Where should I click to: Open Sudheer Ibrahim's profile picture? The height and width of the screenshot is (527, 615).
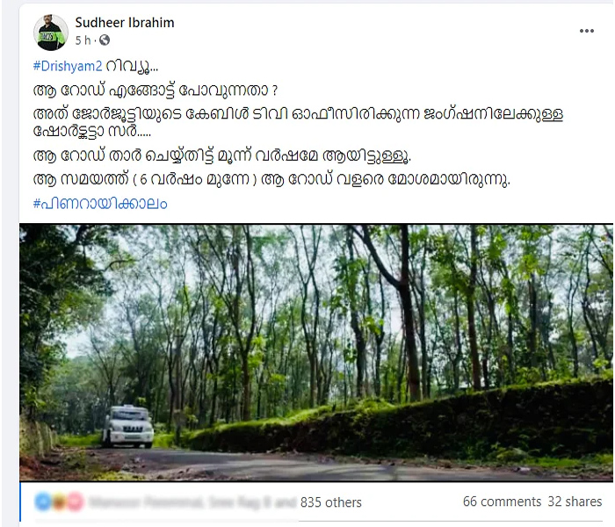[51, 32]
